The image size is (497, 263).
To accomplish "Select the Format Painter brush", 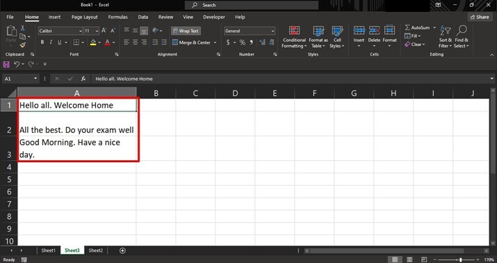I will pos(22,45).
